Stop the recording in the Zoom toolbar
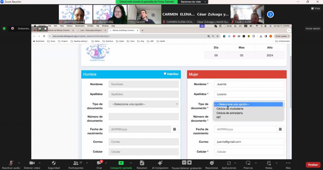 (189, 162)
